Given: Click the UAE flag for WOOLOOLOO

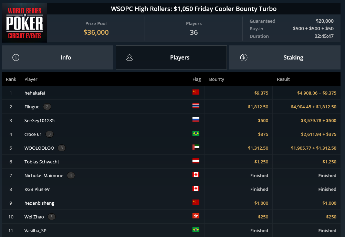Looking at the screenshot, I should pyautogui.click(x=196, y=147).
